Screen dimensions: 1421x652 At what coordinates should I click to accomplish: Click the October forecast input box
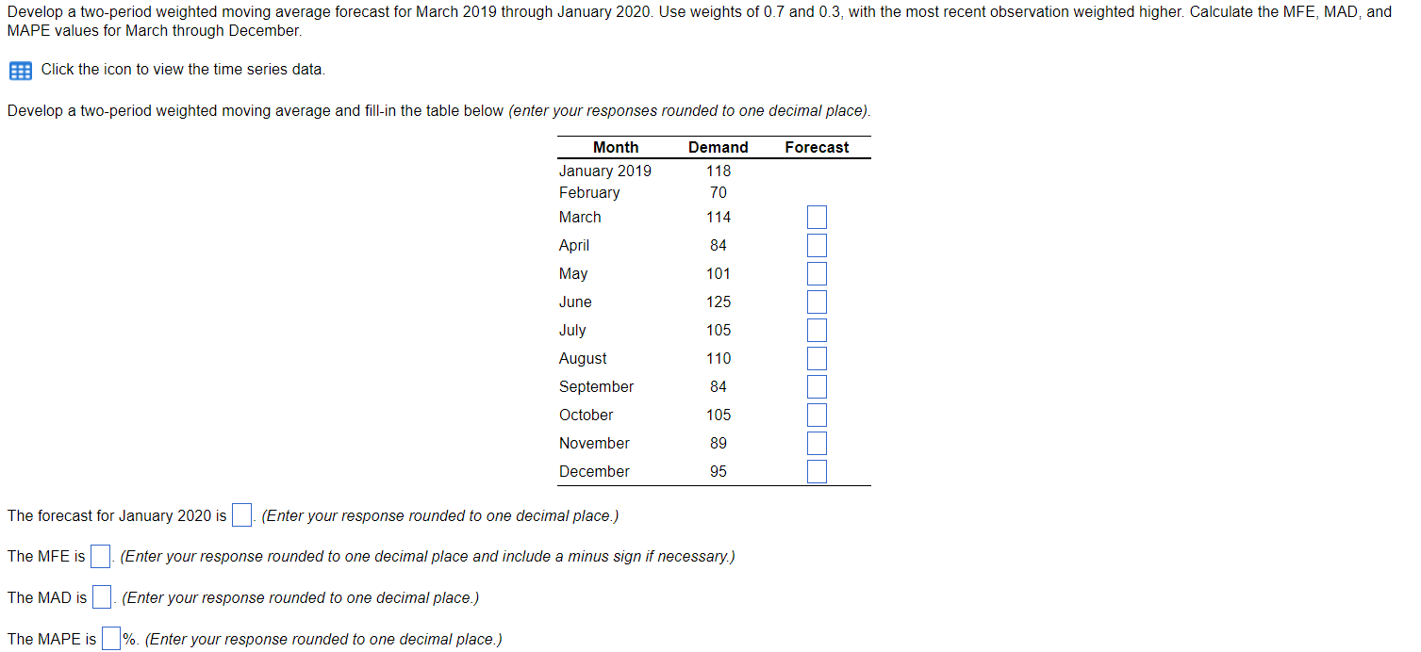[x=815, y=415]
